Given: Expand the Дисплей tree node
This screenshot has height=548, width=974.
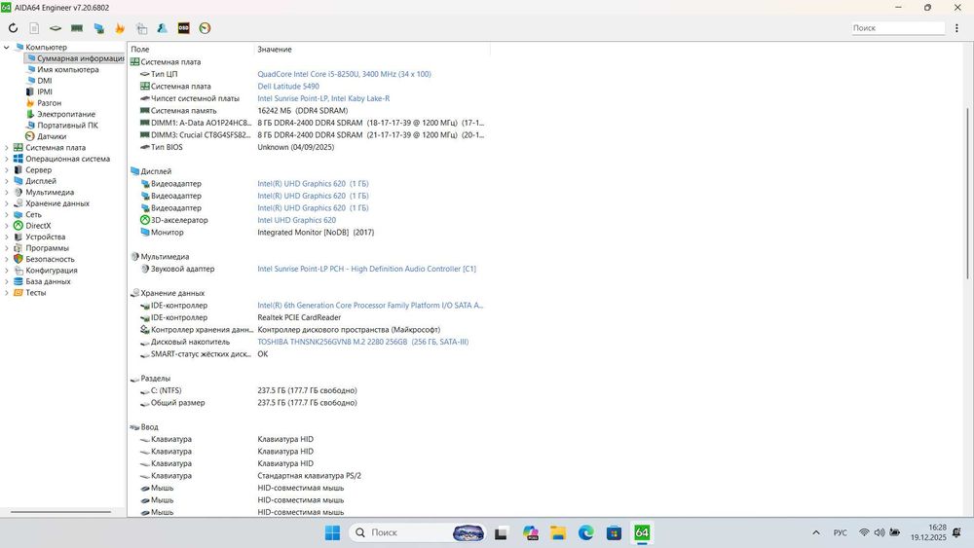Looking at the screenshot, I should [x=6, y=181].
